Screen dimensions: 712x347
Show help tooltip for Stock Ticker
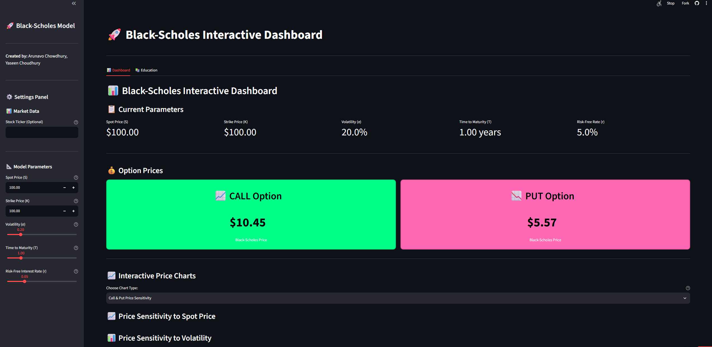tap(76, 122)
